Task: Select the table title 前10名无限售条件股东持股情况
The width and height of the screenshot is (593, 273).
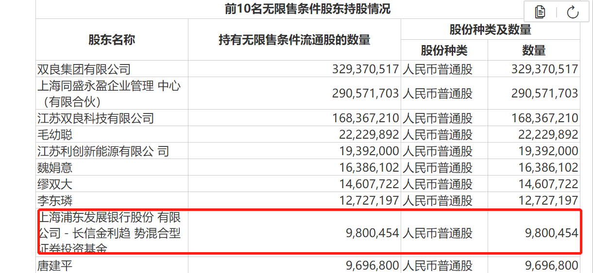Action: point(307,9)
